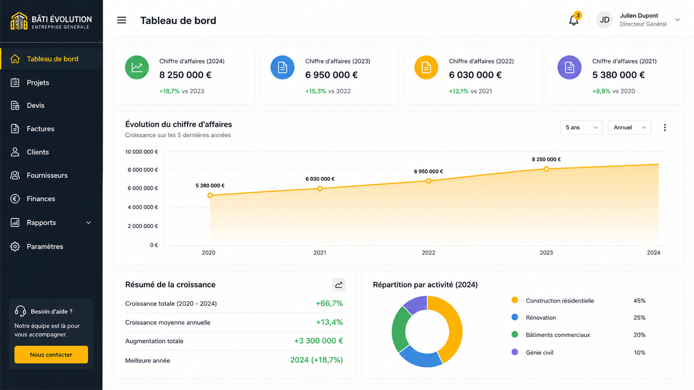Viewport: 694px width, 390px height.
Task: Open the 5 ans period dropdown
Action: [x=582, y=128]
